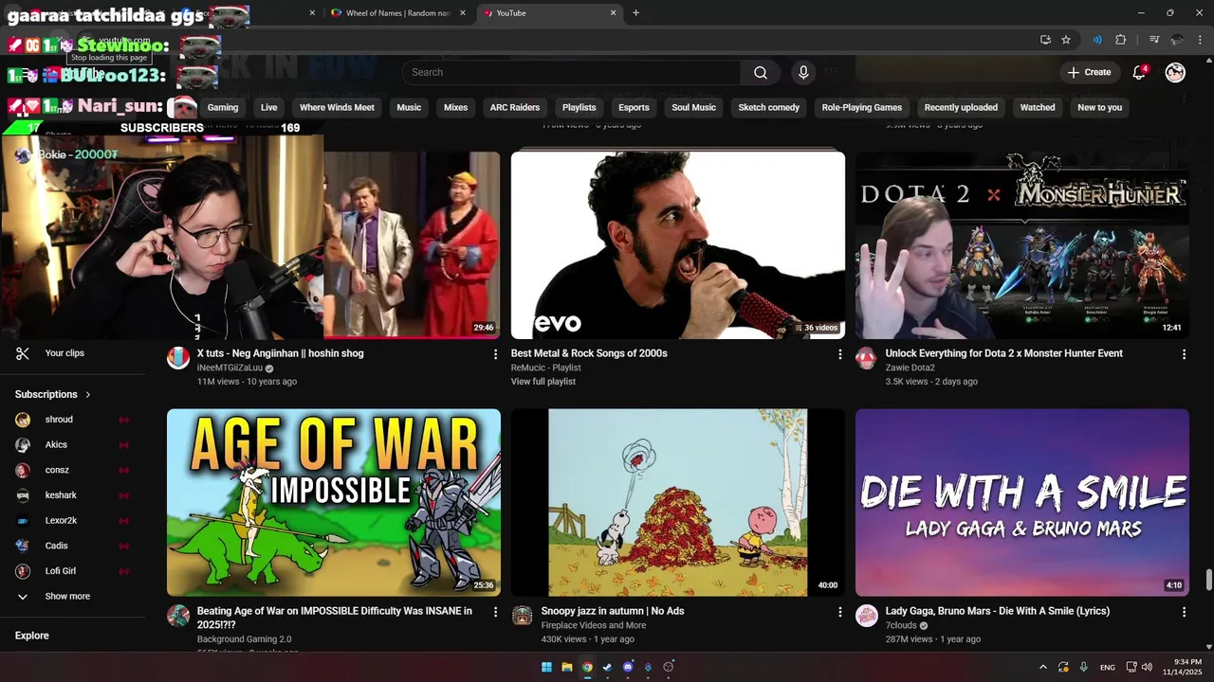Click the page vertical scrollbar thumb
The height and width of the screenshot is (682, 1214).
pyautogui.click(x=1208, y=580)
